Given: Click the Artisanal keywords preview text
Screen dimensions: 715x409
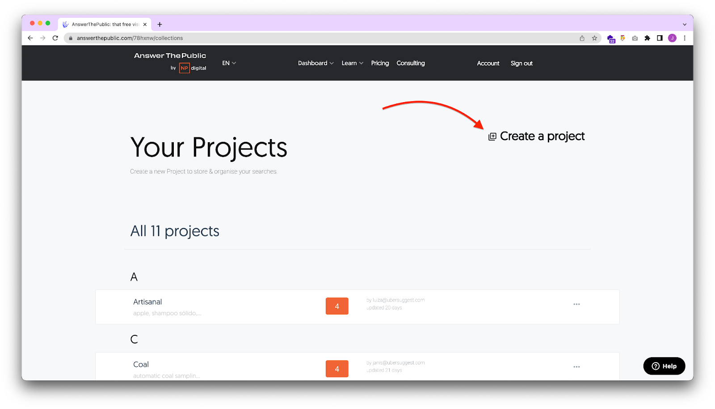Looking at the screenshot, I should [167, 313].
